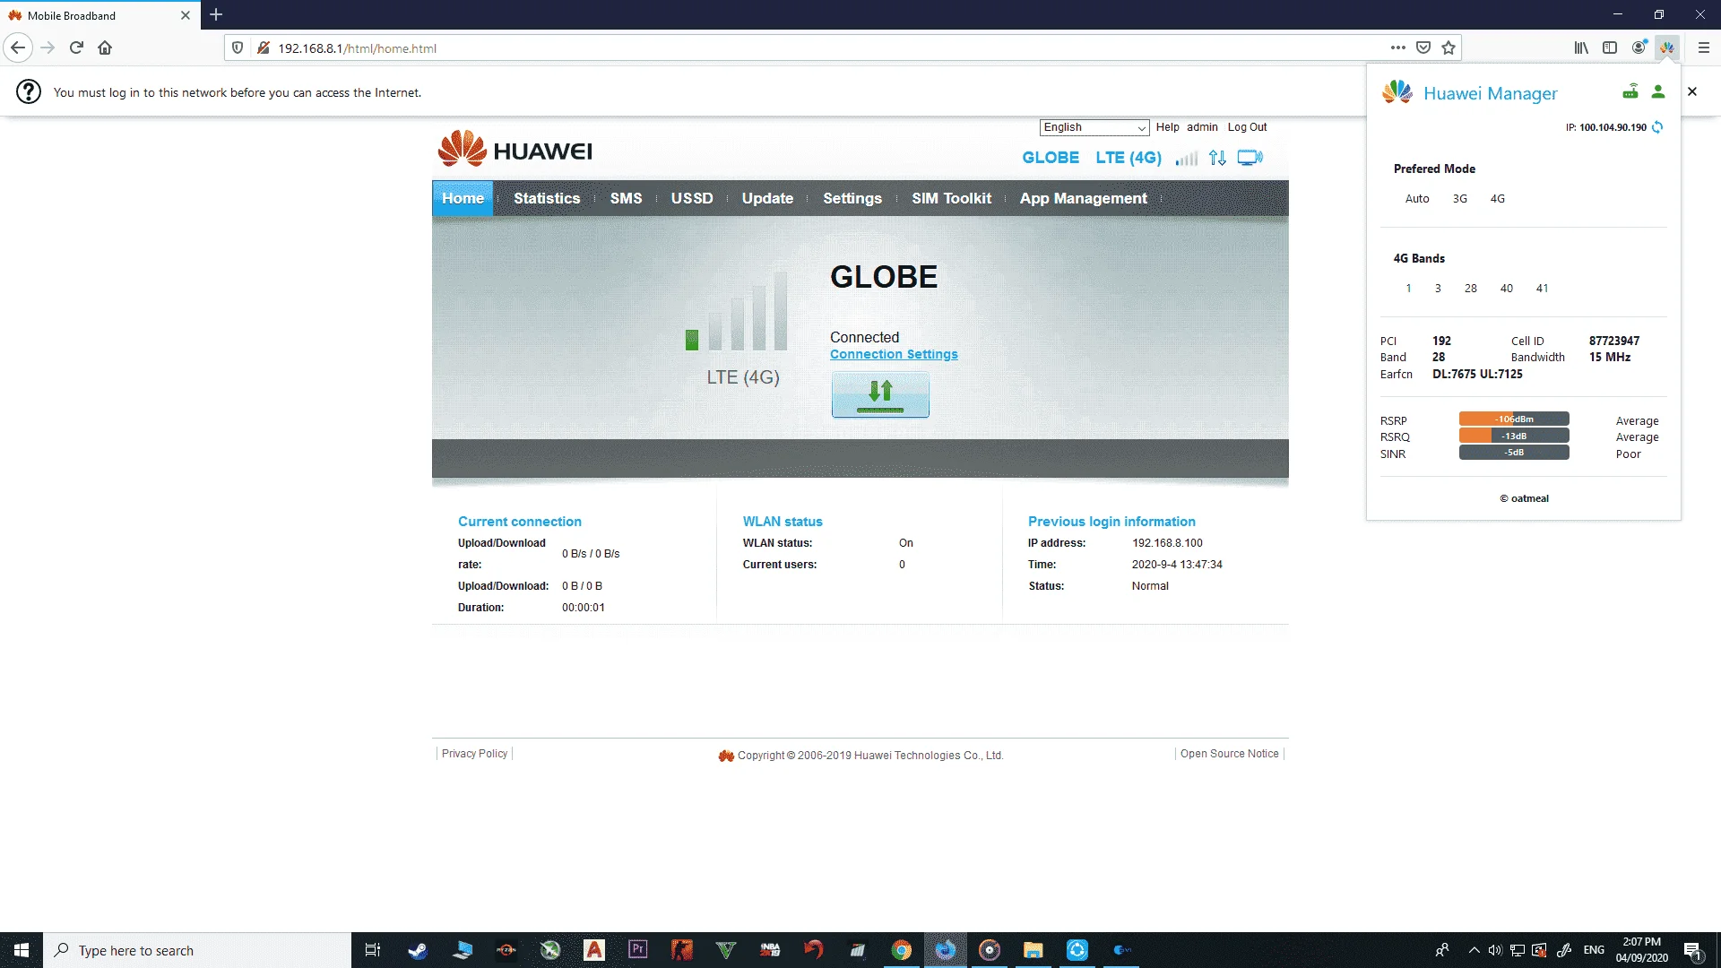Click the RSRP -106dBm signal bar
1721x968 pixels.
1514,419
